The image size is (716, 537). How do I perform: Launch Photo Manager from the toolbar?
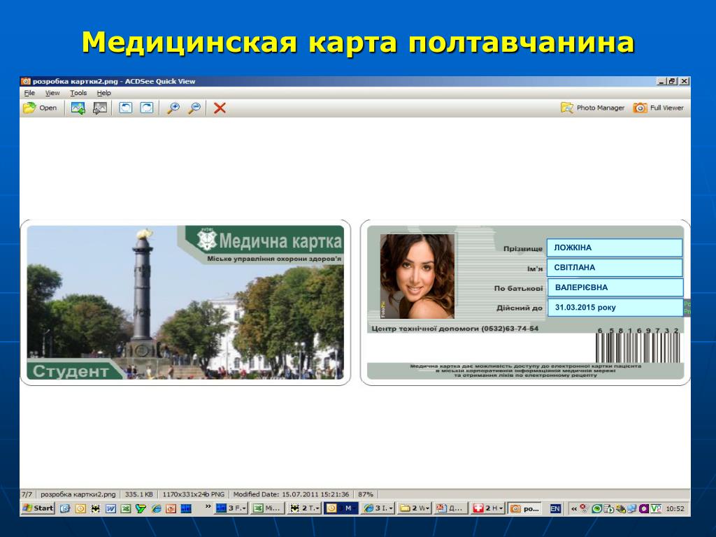[592, 108]
